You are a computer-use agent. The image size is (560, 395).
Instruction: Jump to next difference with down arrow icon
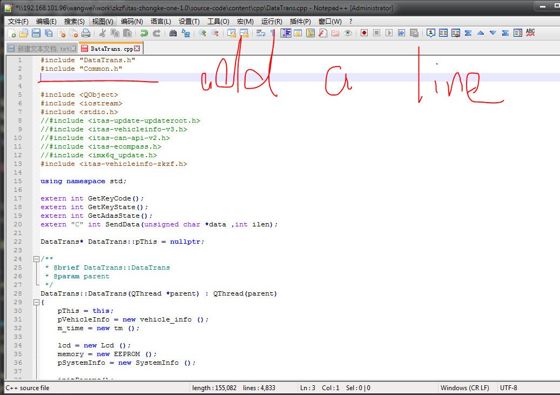[x=493, y=34]
